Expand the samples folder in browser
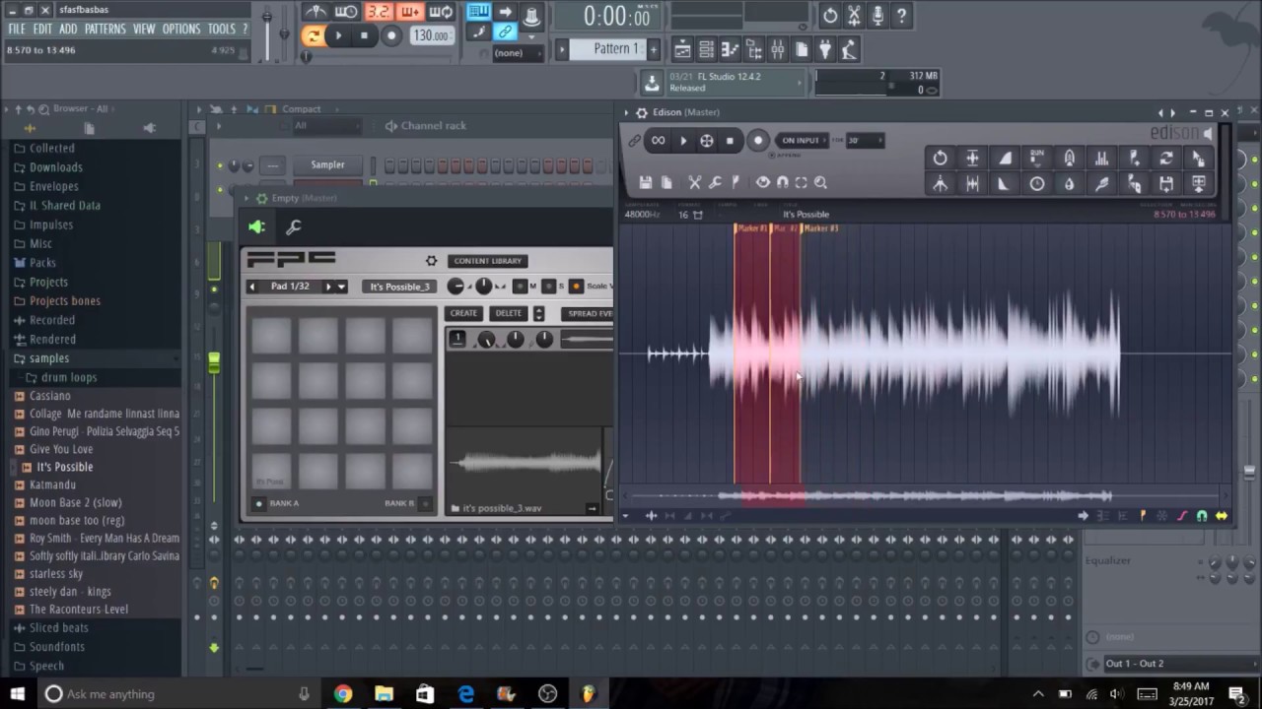This screenshot has width=1262, height=709. [x=49, y=358]
